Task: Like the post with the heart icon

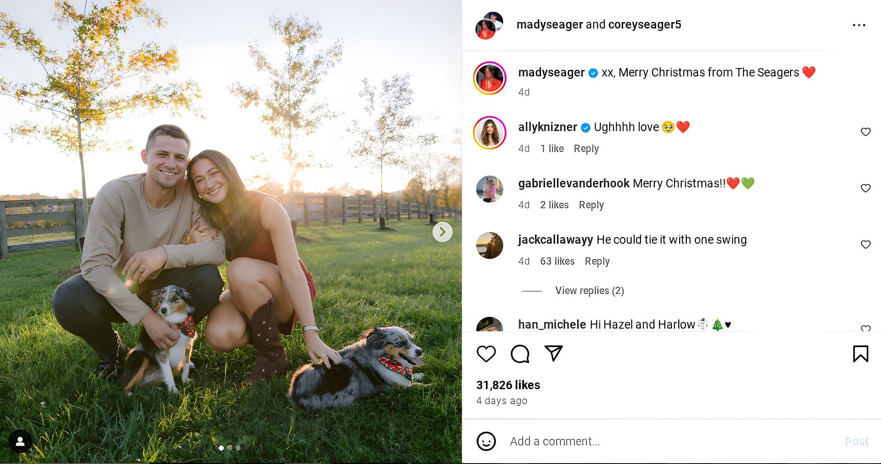Action: click(486, 354)
